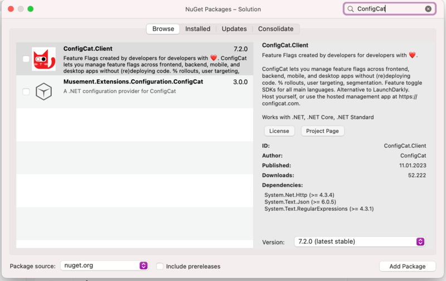Image resolution: width=446 pixels, height=281 pixels.
Task: Click the License button
Action: pos(279,131)
